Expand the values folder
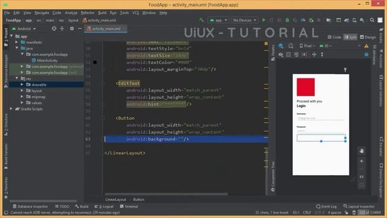387x218 pixels. 22,102
